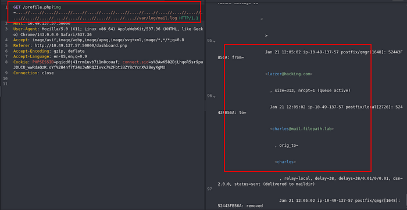Screen dimensions: 407x210
Task: Click the close value of Connection header
Action: point(48,73)
